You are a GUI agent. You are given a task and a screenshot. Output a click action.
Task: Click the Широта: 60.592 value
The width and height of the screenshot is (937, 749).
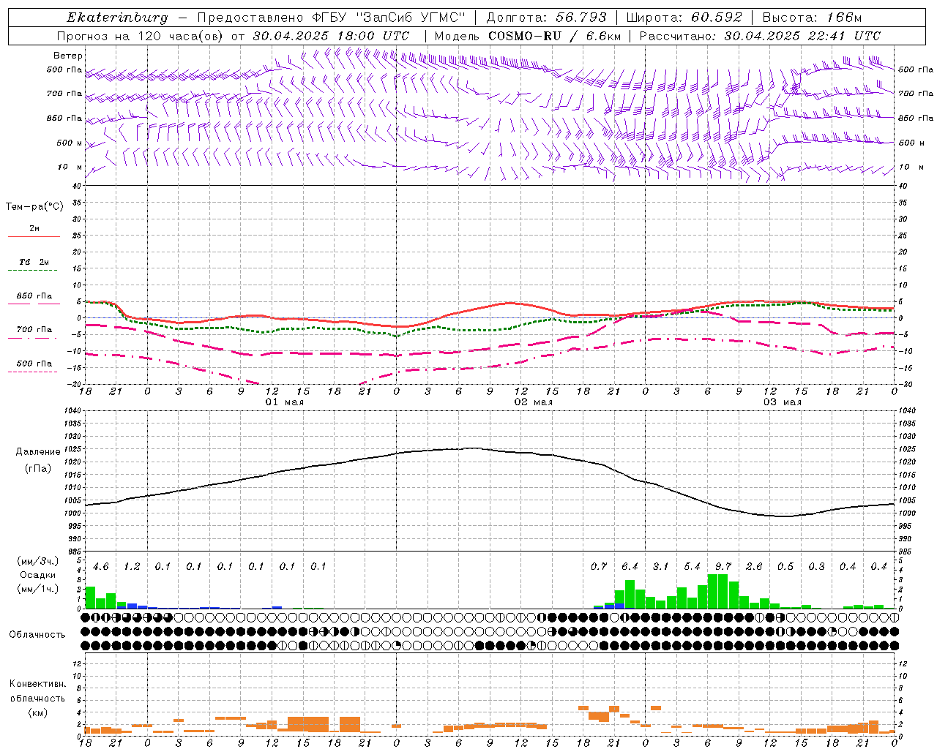pos(684,18)
